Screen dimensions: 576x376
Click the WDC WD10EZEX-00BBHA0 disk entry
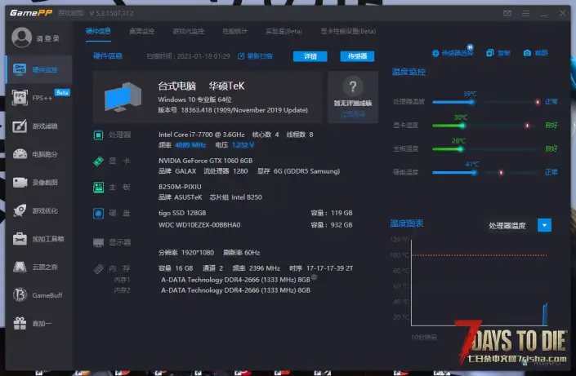[199, 225]
